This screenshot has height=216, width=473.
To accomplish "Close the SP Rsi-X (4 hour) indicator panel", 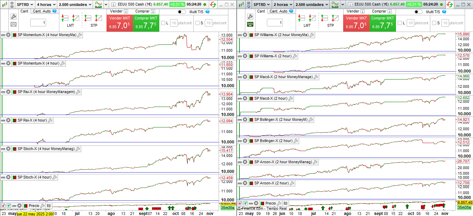I will 8,120.
